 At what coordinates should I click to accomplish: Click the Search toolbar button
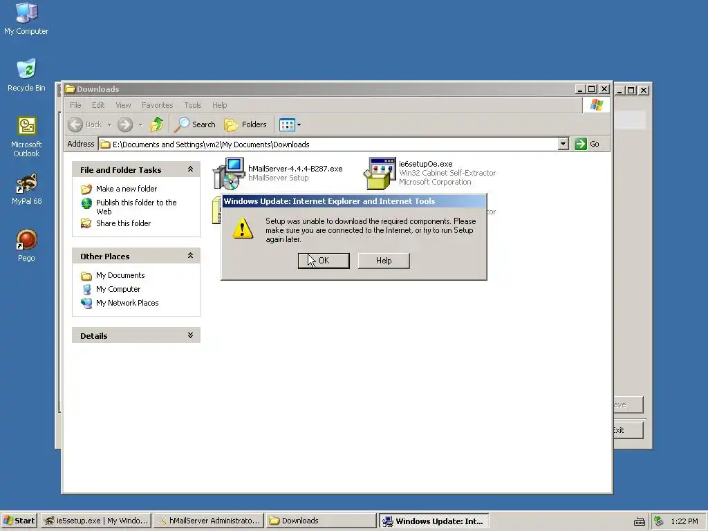pos(195,124)
